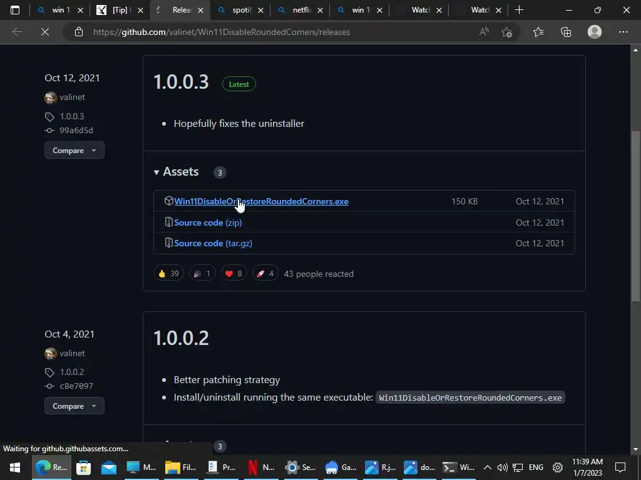Viewport: 641px width, 480px height.
Task: Open Edge settings and more menu
Action: tap(623, 32)
